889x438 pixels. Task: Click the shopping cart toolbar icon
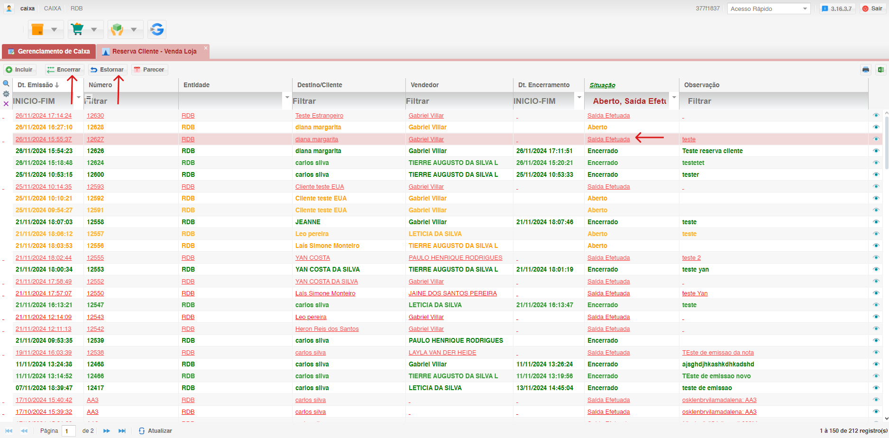point(77,29)
